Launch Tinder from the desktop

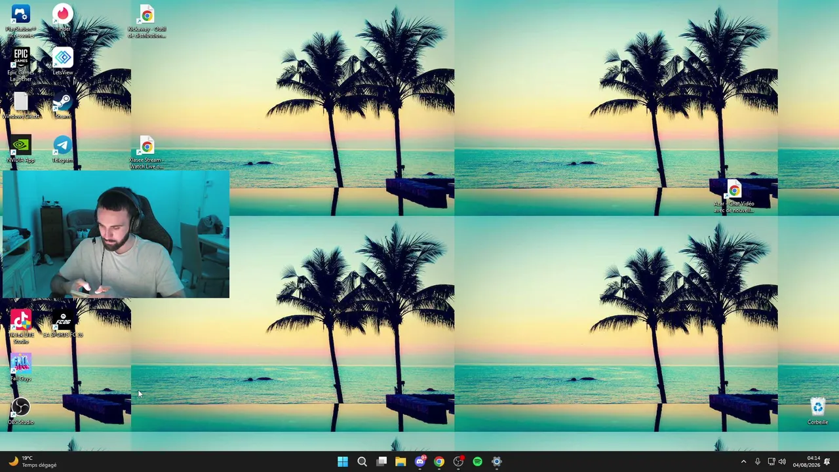[63, 18]
